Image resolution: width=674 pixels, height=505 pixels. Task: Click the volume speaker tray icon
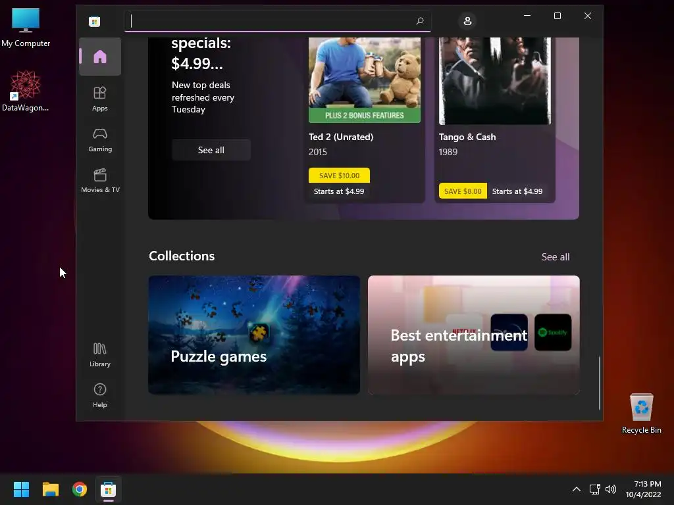[611, 489]
